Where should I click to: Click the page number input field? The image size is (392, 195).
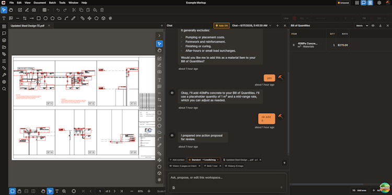pyautogui.click(x=100, y=191)
